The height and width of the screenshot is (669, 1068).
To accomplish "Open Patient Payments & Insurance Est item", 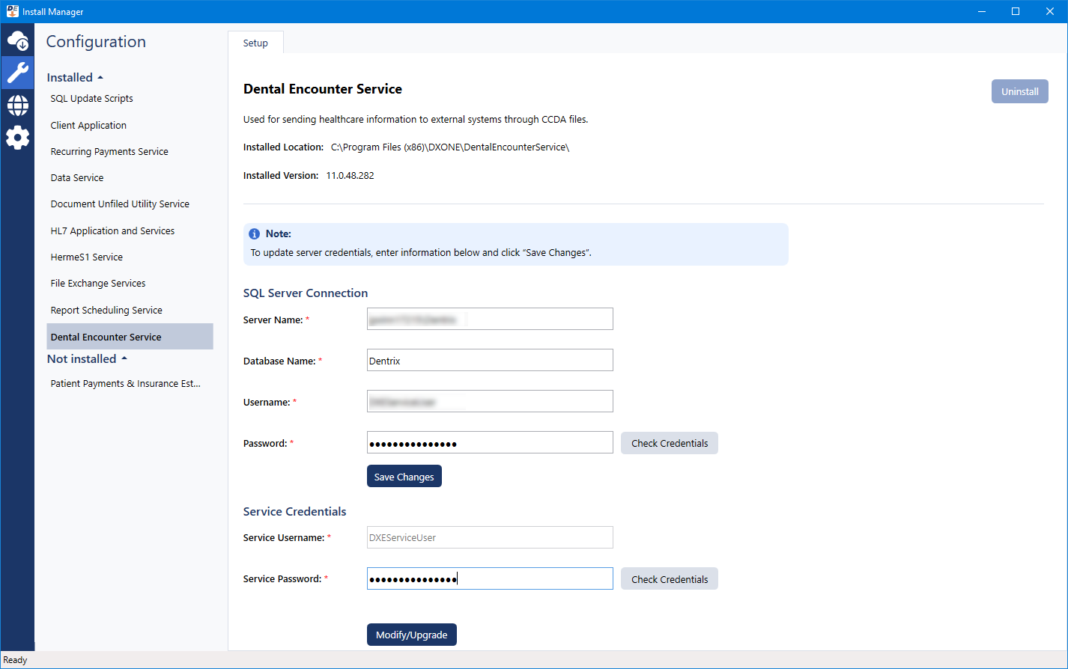I will (x=125, y=384).
